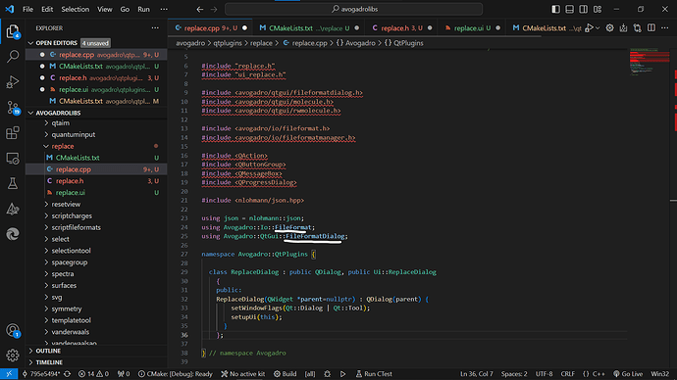The height and width of the screenshot is (380, 677).
Task: Click the launch play icon in status bar
Action: point(342,374)
